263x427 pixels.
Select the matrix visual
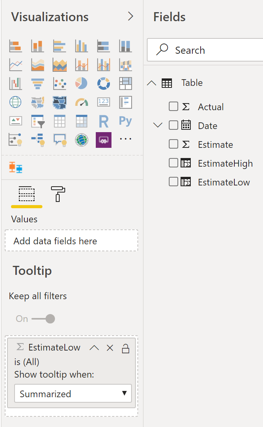pos(82,121)
